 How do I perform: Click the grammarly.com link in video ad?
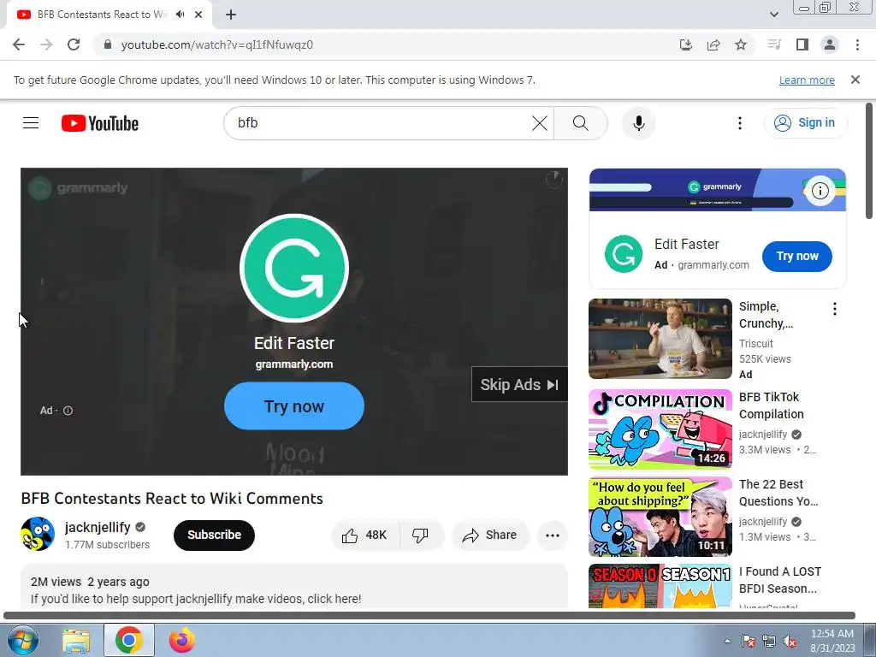pos(294,364)
